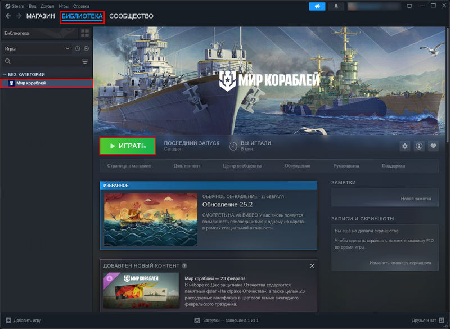Open game settings gear icon
This screenshot has height=329, width=450.
[x=404, y=146]
